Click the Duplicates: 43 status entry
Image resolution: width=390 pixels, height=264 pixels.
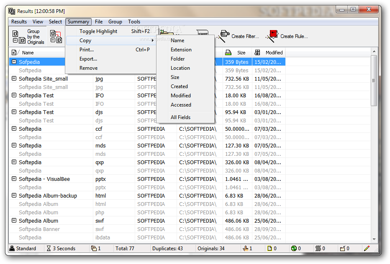click(x=167, y=249)
